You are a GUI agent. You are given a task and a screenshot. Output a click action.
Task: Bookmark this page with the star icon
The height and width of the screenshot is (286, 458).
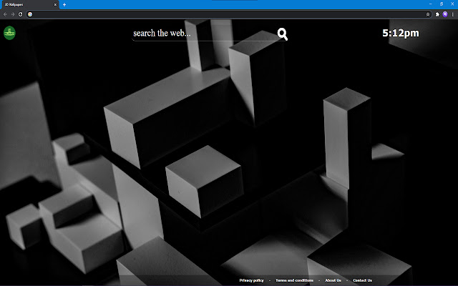(x=428, y=14)
